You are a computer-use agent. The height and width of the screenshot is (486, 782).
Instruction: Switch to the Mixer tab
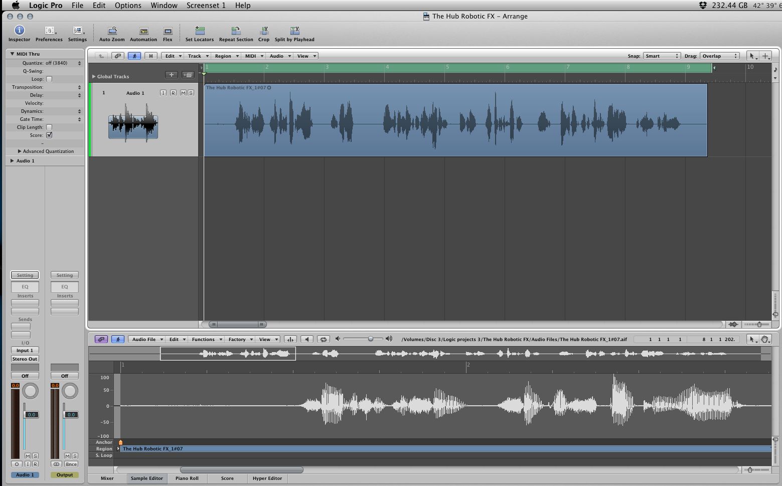[107, 478]
